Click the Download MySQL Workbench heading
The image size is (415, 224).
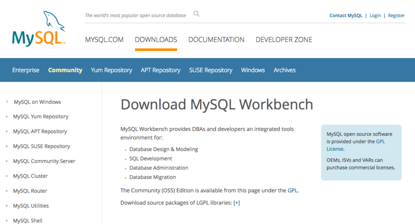coord(217,104)
